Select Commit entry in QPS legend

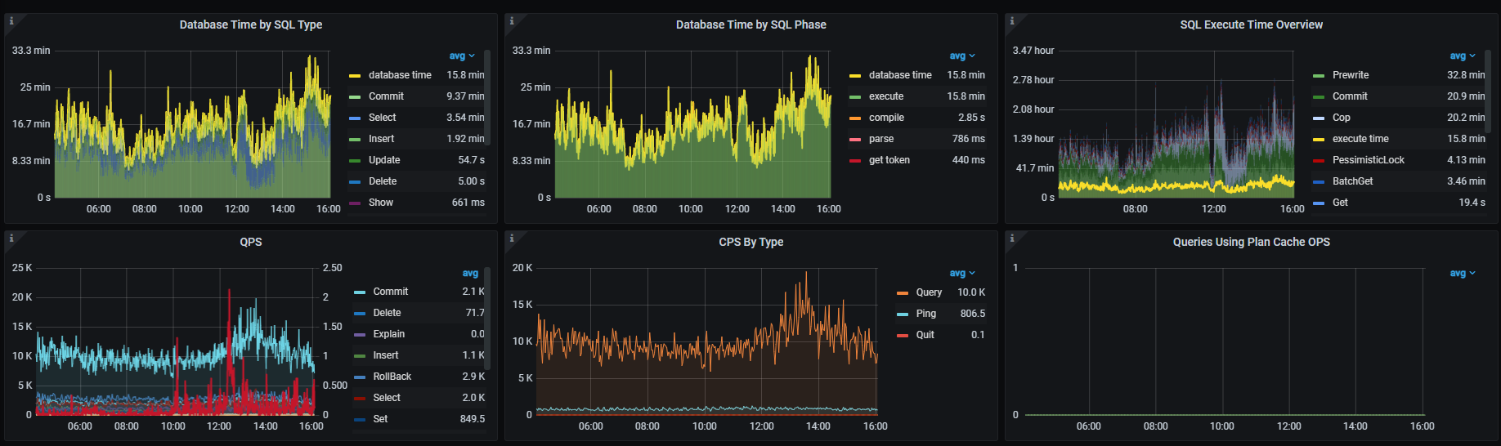pyautogui.click(x=391, y=292)
